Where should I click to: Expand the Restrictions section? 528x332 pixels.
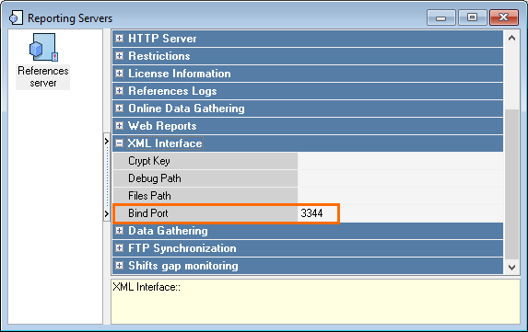120,56
